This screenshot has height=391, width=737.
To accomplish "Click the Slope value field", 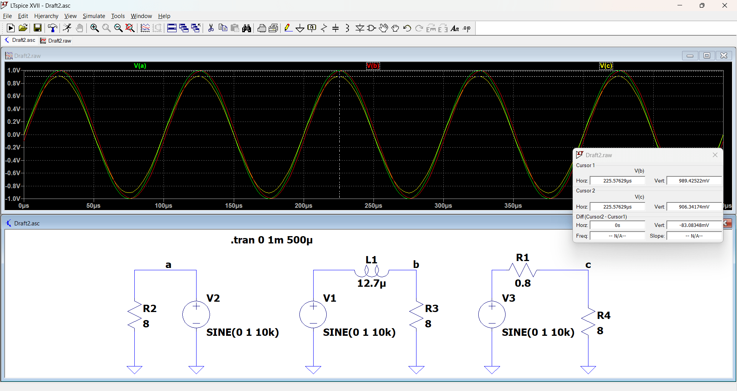I will pos(694,236).
